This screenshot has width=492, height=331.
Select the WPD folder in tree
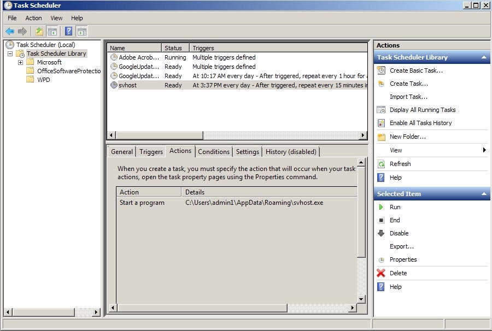tap(43, 80)
